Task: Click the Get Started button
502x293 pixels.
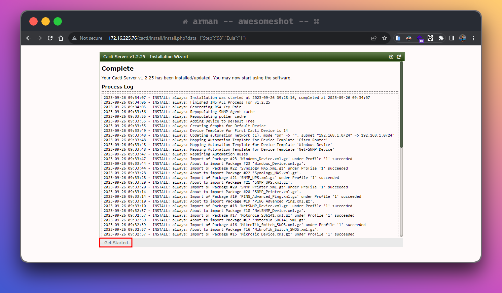Action: coord(116,243)
